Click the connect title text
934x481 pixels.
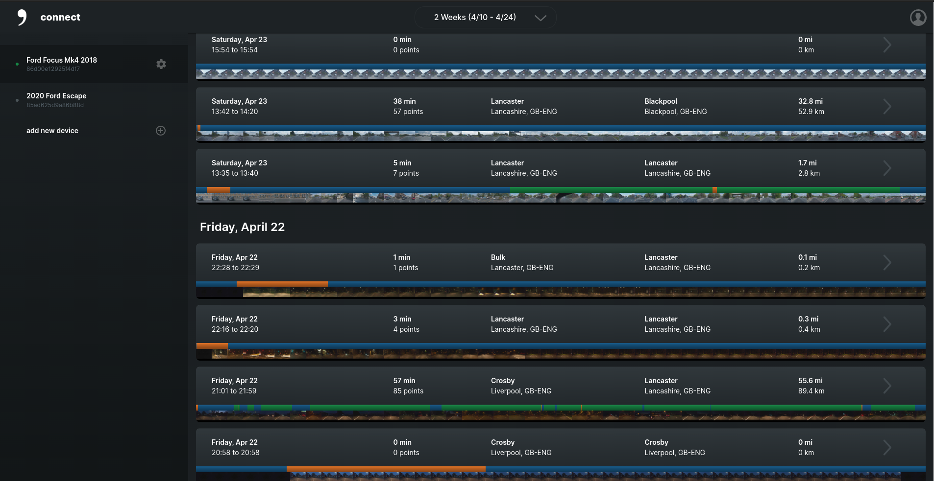pyautogui.click(x=60, y=17)
